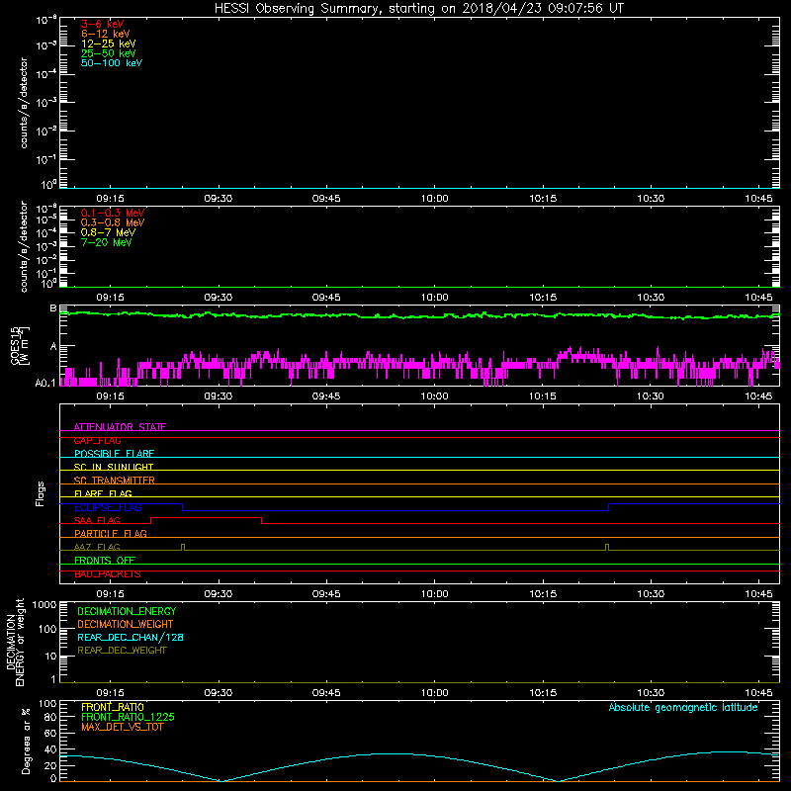Click the 0.8-7 MeV legend entry

(x=108, y=232)
